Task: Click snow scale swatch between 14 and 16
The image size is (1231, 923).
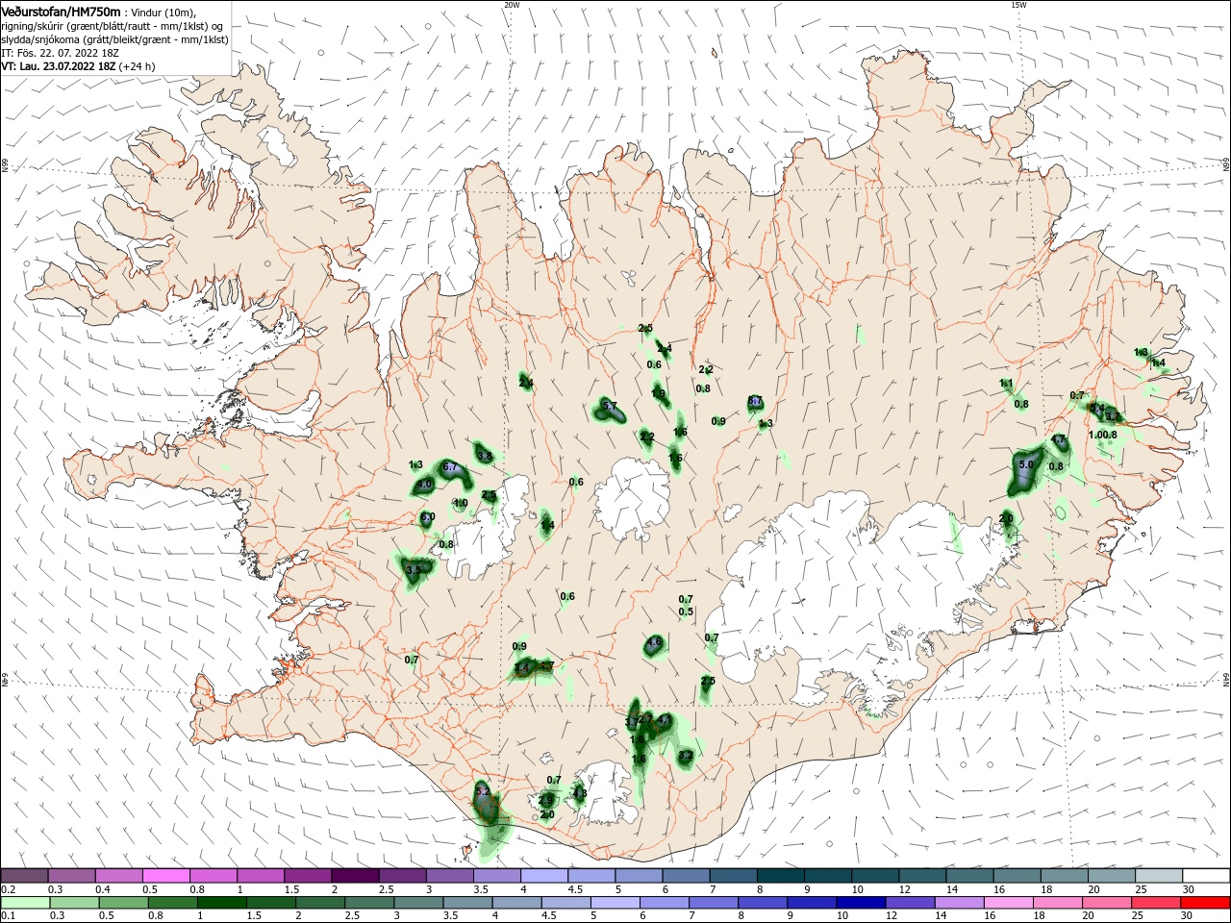Action: click(x=969, y=876)
